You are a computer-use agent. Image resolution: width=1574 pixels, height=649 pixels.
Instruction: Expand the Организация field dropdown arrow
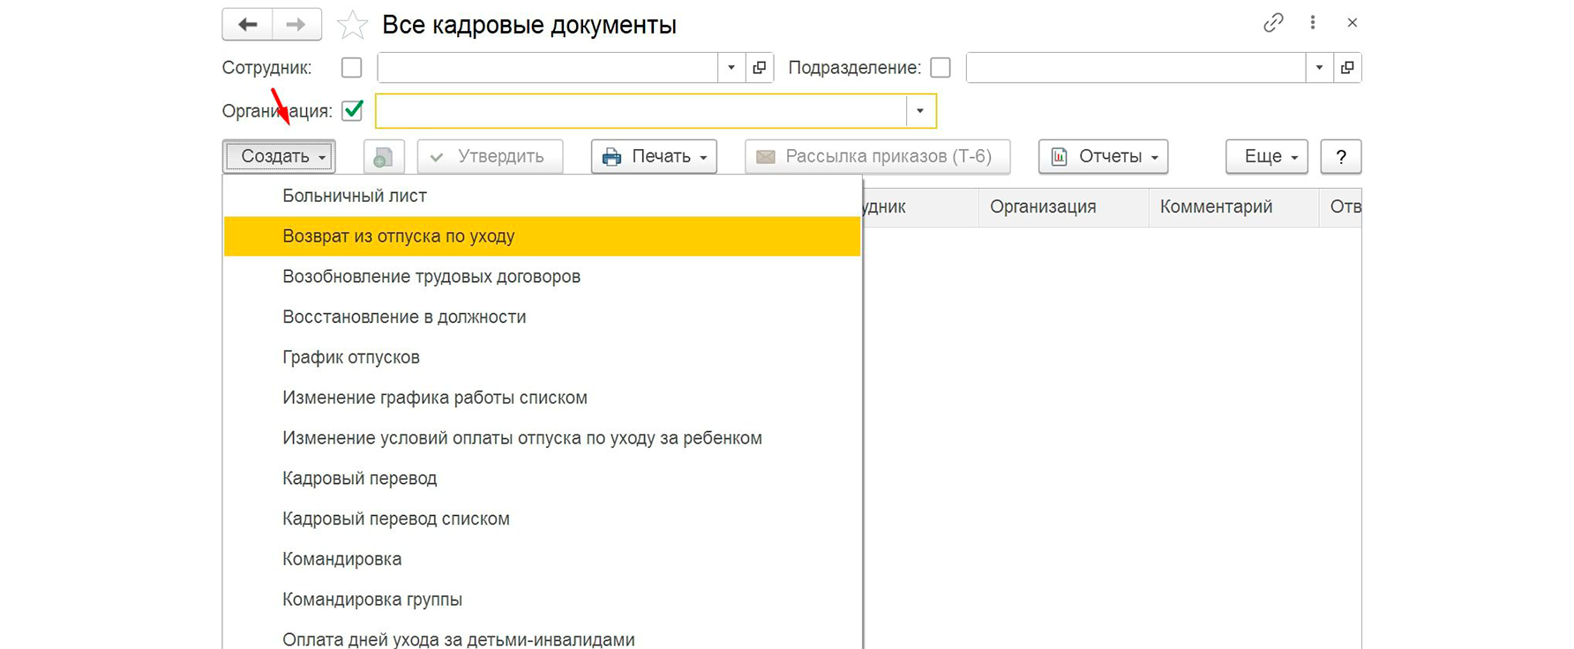(920, 111)
